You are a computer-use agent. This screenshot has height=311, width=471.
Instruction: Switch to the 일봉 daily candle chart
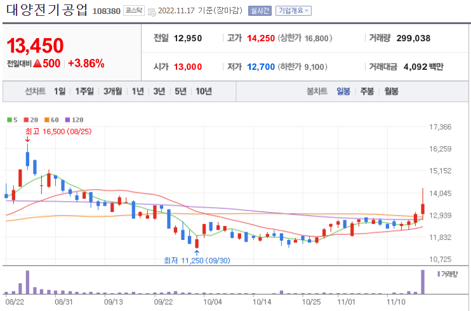coord(343,91)
